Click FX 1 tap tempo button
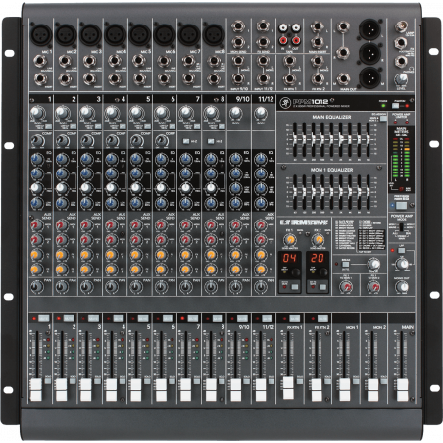The image size is (443, 443). (295, 287)
